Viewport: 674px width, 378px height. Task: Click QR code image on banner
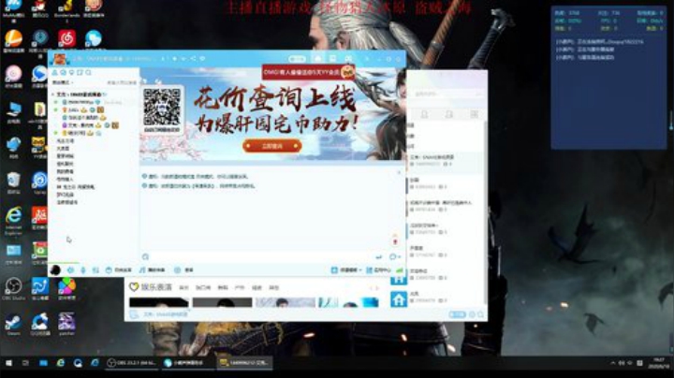pos(162,108)
